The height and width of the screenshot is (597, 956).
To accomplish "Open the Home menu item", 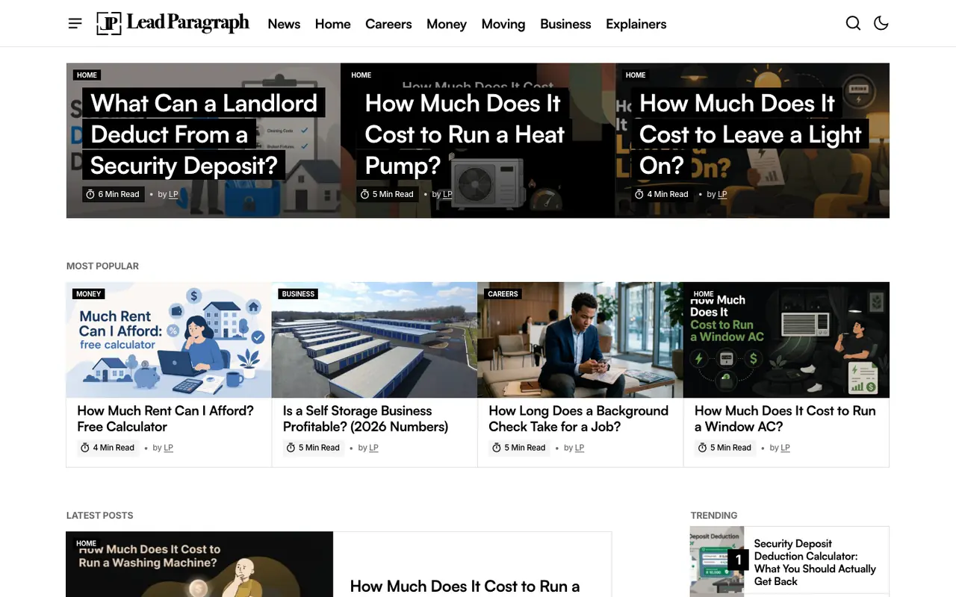I will pyautogui.click(x=332, y=24).
